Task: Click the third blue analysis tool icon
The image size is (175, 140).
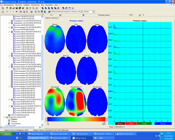Action: coord(49,8)
